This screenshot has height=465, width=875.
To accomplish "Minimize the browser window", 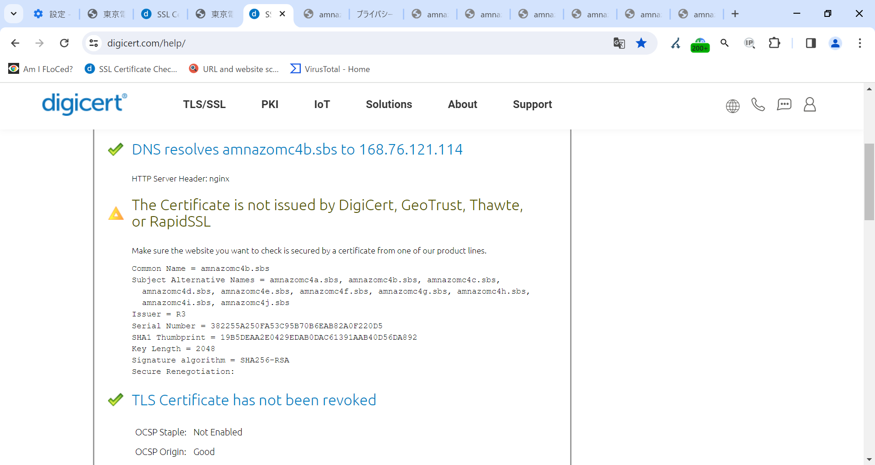I will pyautogui.click(x=797, y=14).
